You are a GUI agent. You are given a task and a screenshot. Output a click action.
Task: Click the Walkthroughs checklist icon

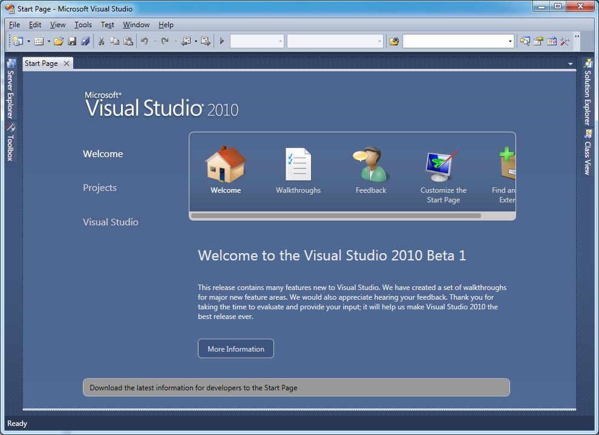(x=298, y=164)
